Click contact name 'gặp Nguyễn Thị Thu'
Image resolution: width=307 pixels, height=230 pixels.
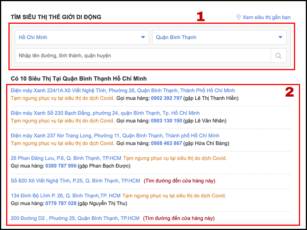click(102, 204)
